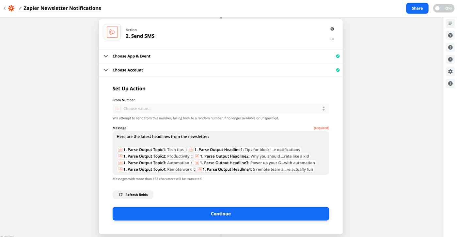Viewport: 457px width, 237px height.
Task: Click the green checkmark on Choose App & Event
Action: pyautogui.click(x=338, y=56)
